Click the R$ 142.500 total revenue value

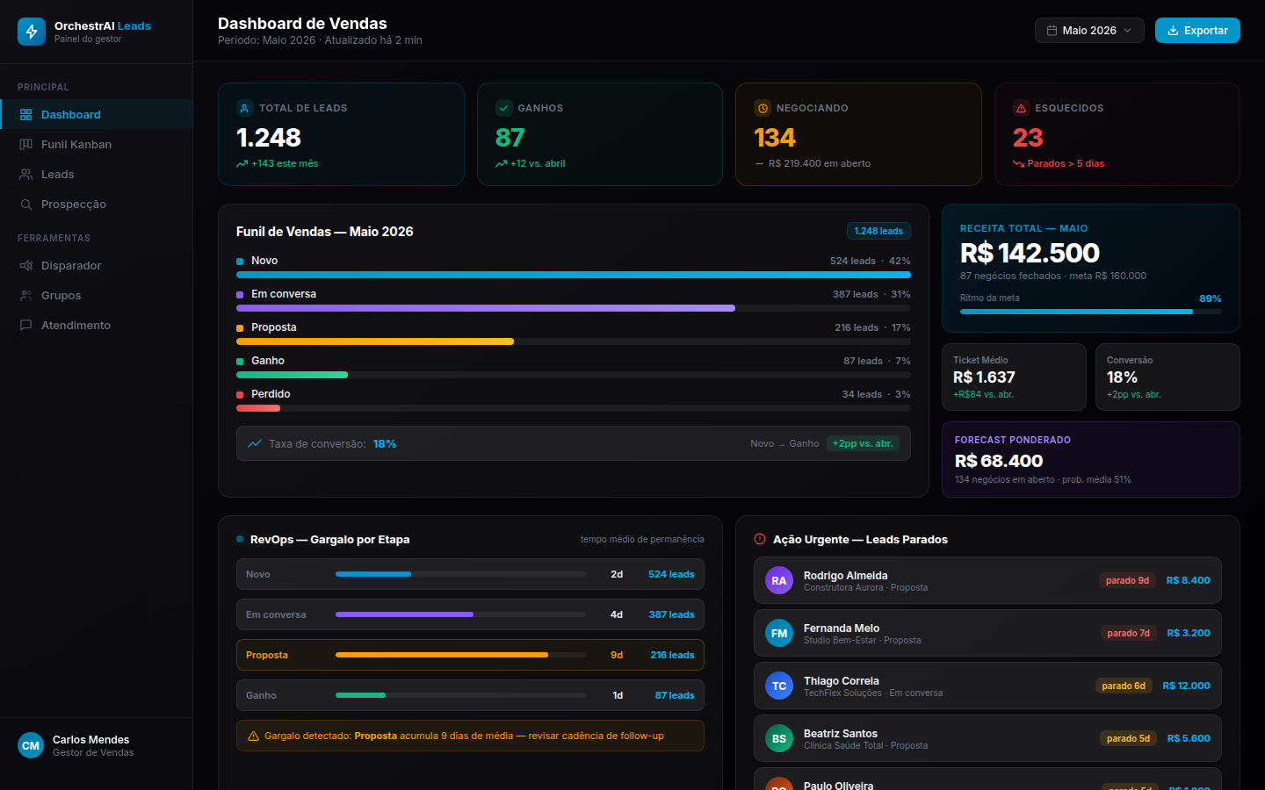coord(1030,254)
